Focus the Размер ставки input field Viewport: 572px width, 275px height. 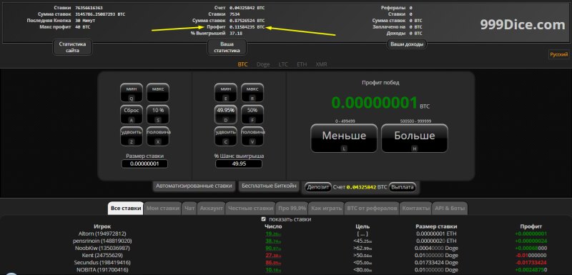(144, 164)
